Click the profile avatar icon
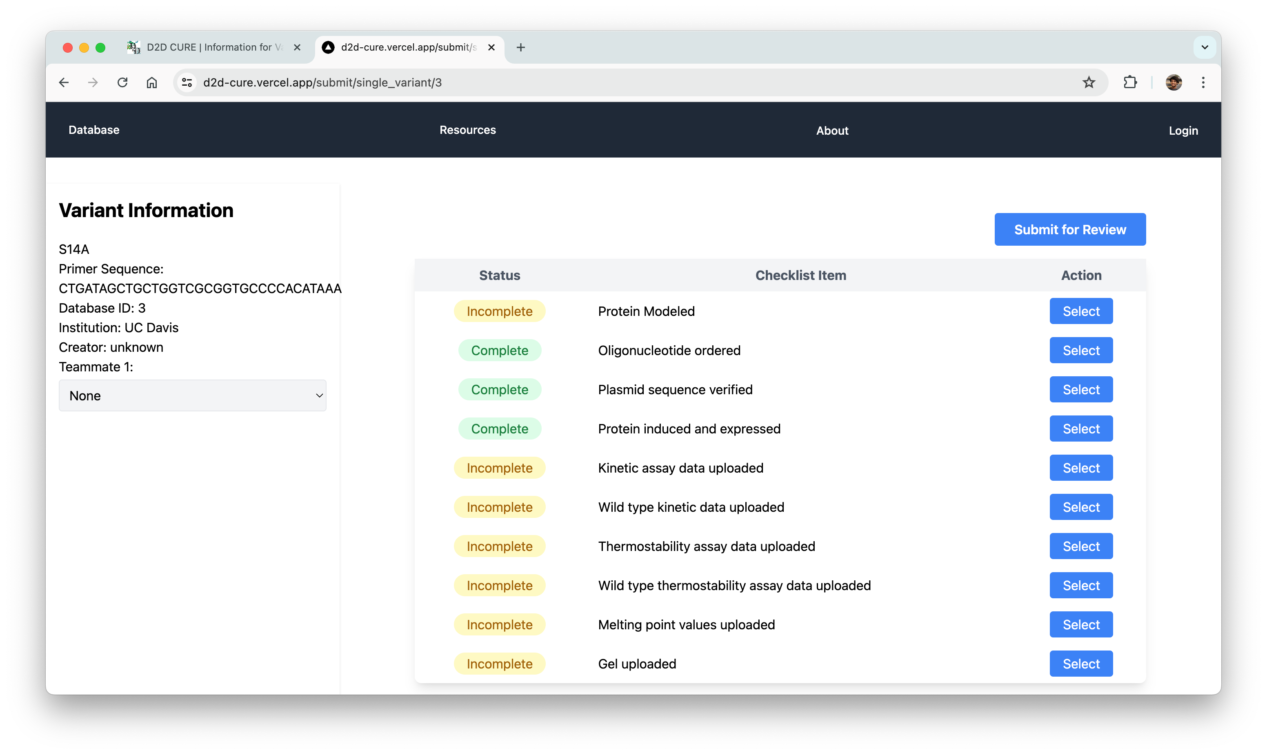Image resolution: width=1267 pixels, height=755 pixels. click(x=1174, y=82)
